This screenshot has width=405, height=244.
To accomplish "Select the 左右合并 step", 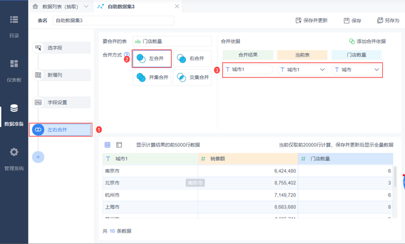I will click(x=61, y=130).
